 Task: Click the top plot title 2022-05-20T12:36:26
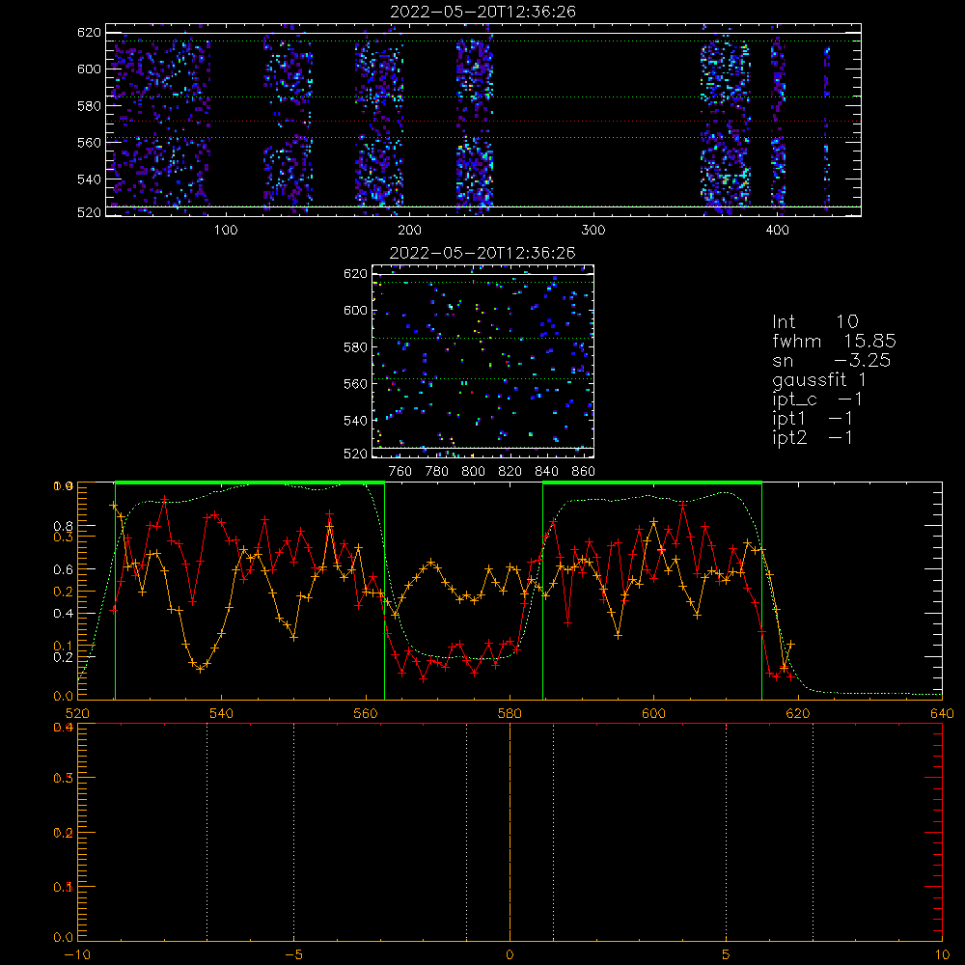click(483, 12)
